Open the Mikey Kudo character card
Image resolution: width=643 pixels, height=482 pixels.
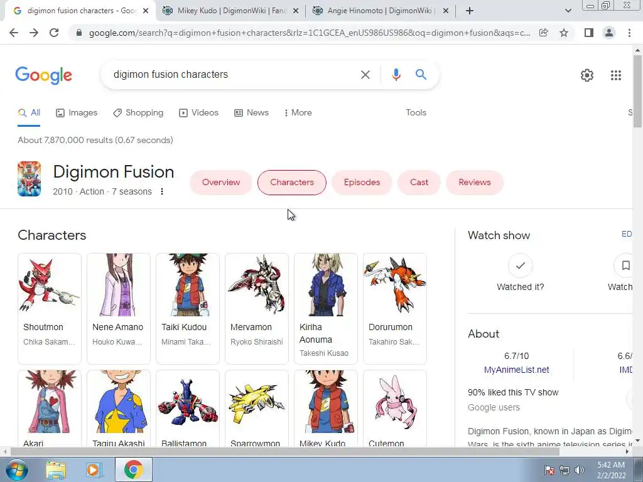tap(326, 409)
